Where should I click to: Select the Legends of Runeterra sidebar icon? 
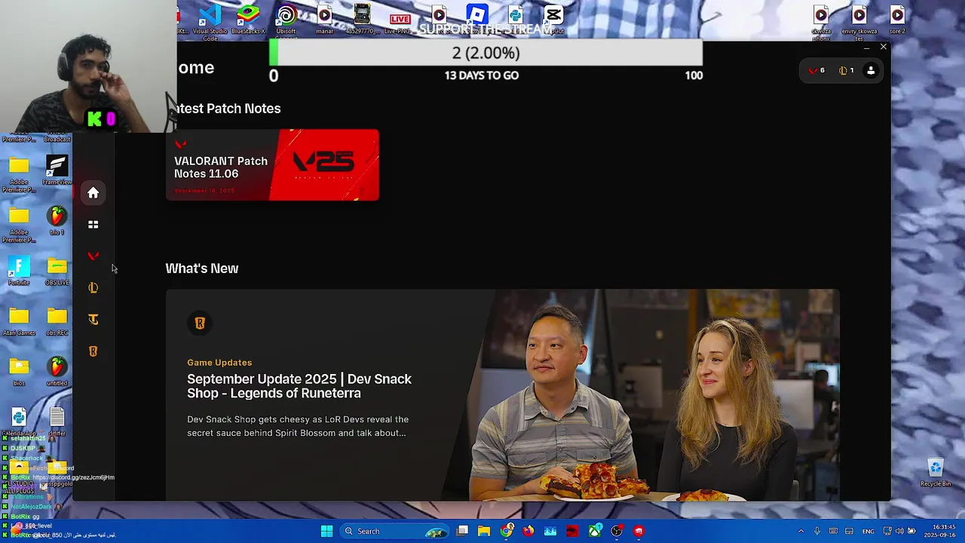click(x=93, y=351)
